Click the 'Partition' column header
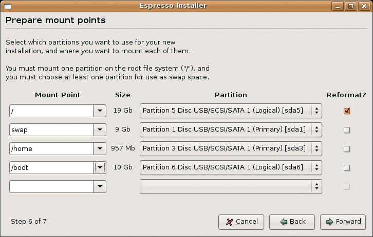 click(231, 95)
